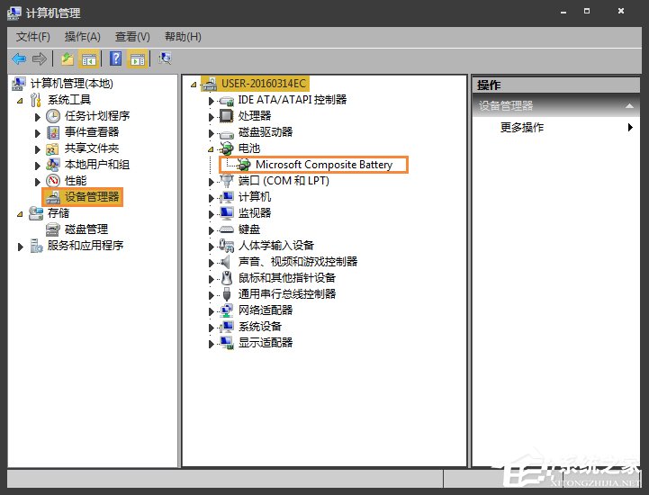
Task: Select 监视器 device category
Action: [255, 212]
